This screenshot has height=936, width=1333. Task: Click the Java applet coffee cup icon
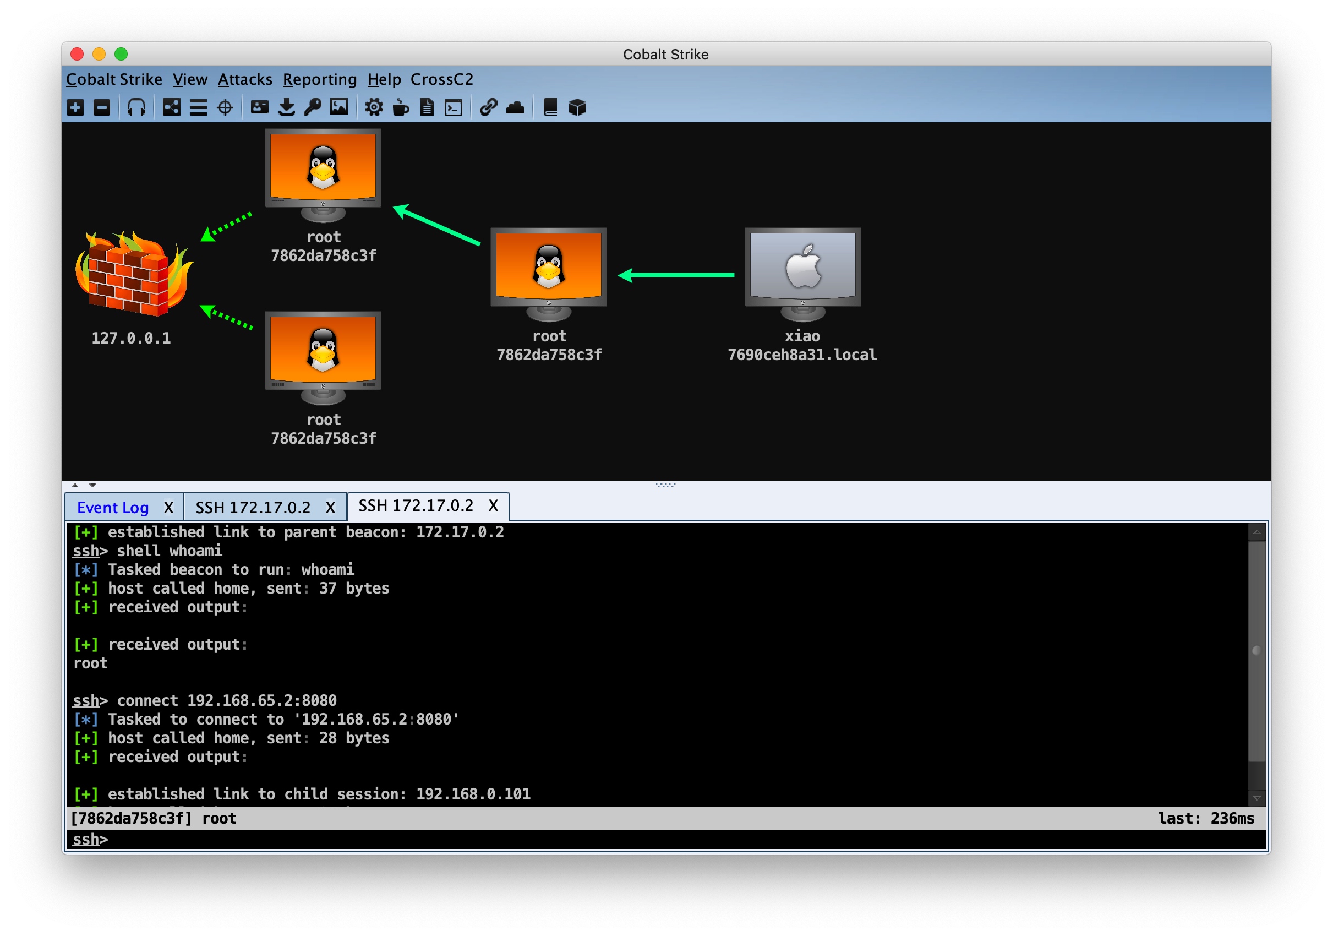[x=401, y=107]
